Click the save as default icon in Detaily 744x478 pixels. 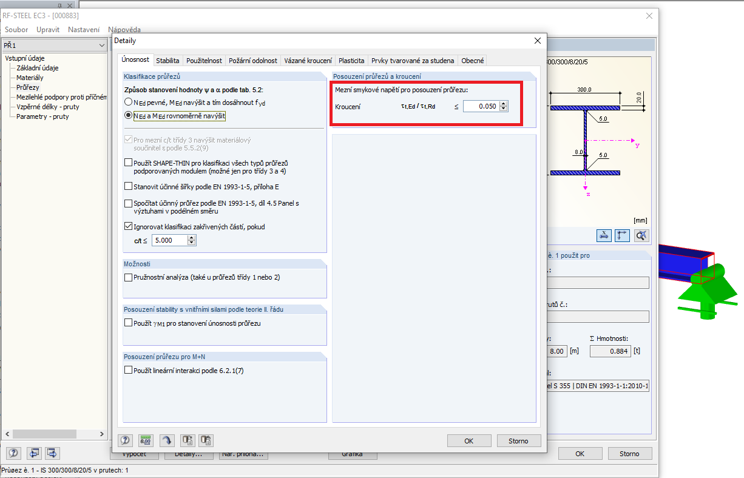tap(206, 440)
